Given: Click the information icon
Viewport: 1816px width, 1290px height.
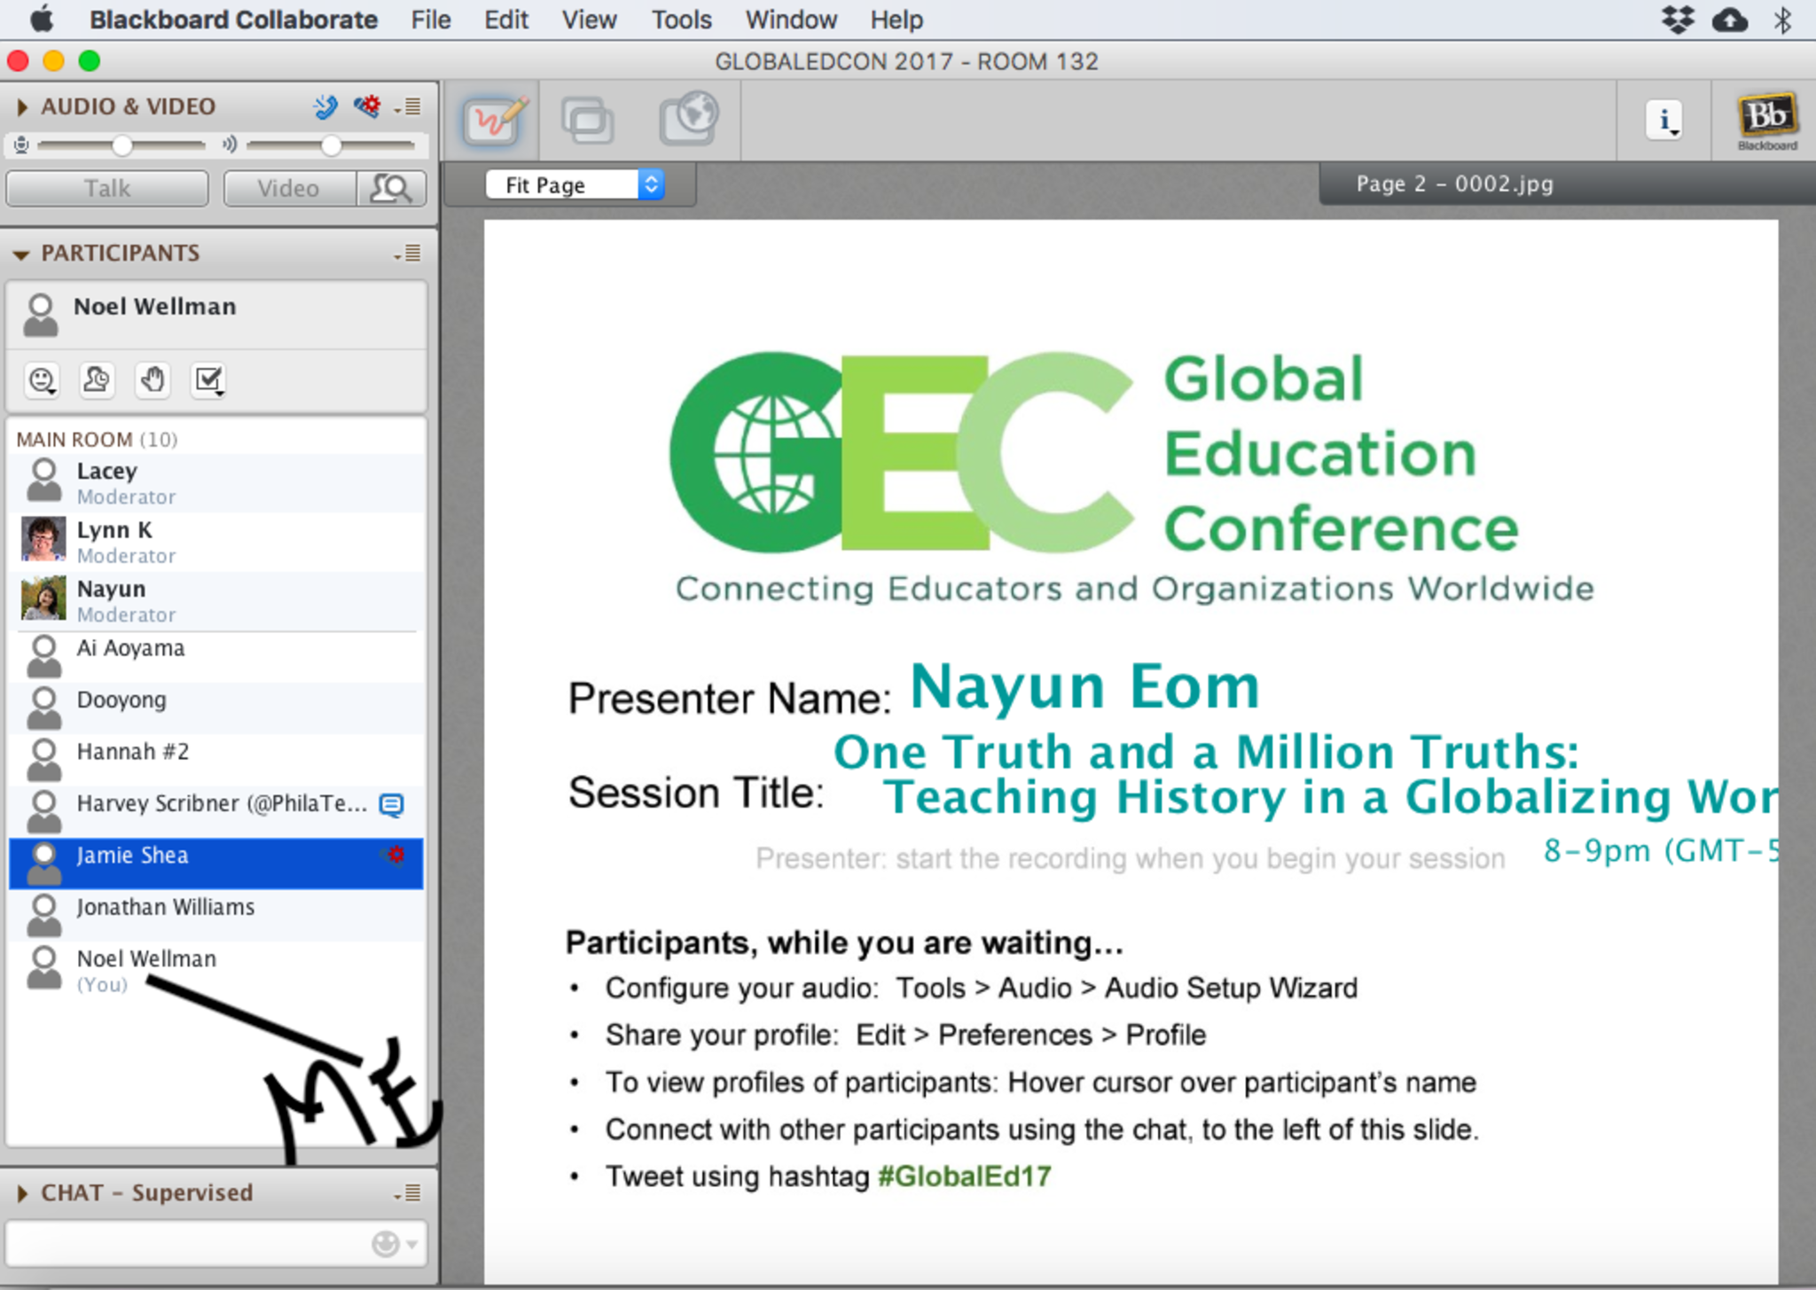Looking at the screenshot, I should coord(1664,119).
